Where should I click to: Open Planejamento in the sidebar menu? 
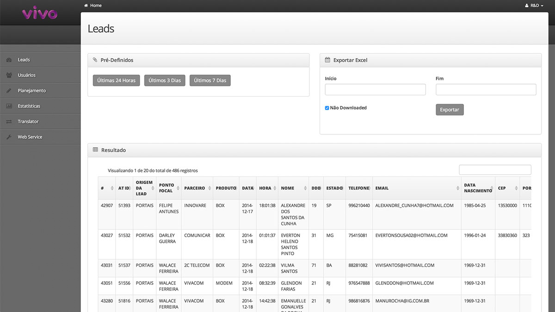tap(40, 91)
